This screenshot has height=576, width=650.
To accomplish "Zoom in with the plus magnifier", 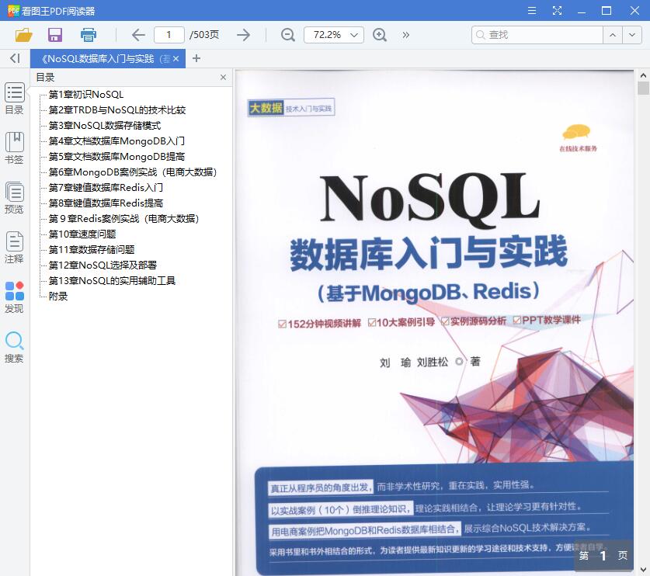I will pos(380,35).
